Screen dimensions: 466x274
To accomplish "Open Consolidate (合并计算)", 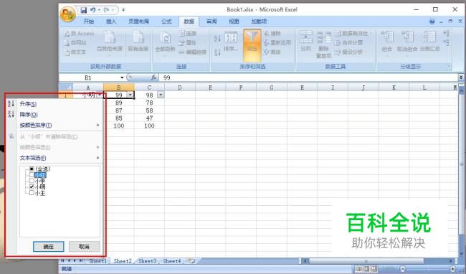I will click(349, 43).
